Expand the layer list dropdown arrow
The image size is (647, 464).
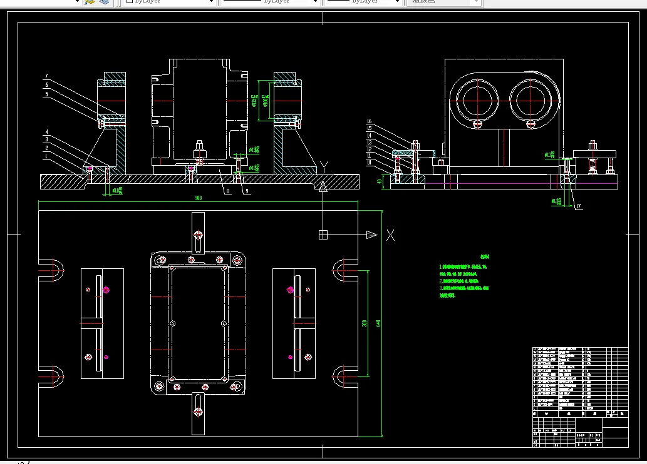[77, 2]
